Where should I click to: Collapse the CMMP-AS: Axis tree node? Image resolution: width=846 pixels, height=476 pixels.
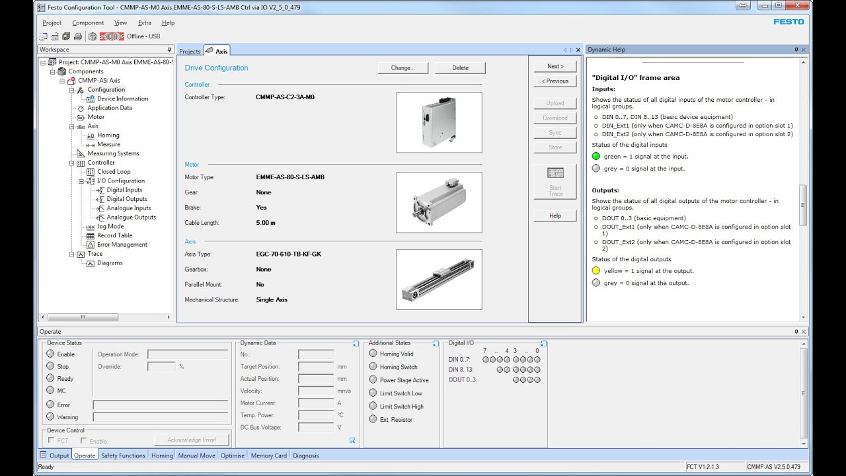click(x=63, y=81)
